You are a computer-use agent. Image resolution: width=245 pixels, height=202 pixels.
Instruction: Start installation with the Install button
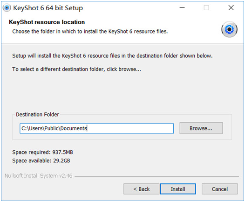pos(178,189)
